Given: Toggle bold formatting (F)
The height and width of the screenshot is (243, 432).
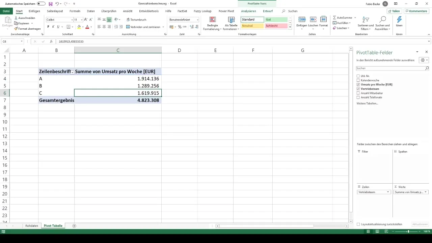Looking at the screenshot, I should pos(48,27).
